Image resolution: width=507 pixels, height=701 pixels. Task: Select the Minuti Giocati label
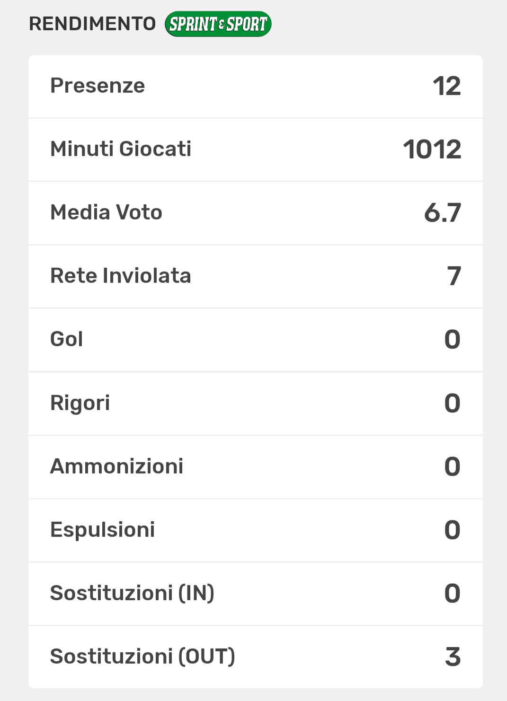(x=121, y=149)
